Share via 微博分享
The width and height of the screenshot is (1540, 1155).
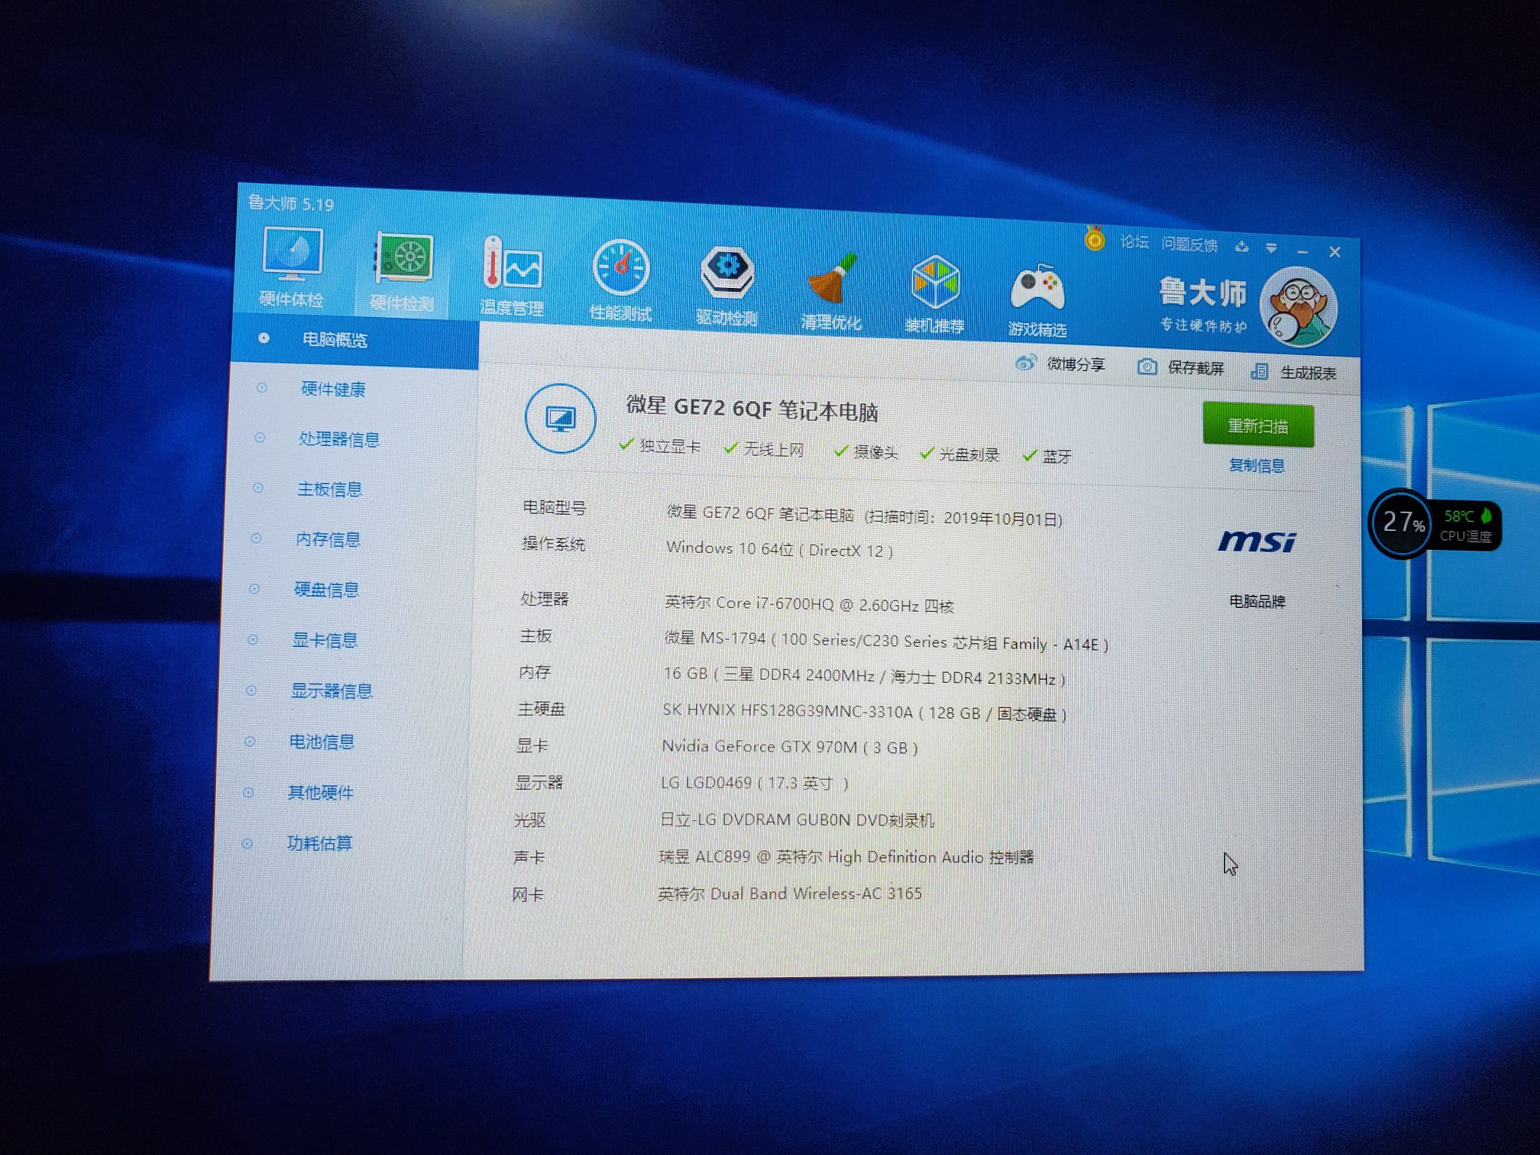point(1060,364)
